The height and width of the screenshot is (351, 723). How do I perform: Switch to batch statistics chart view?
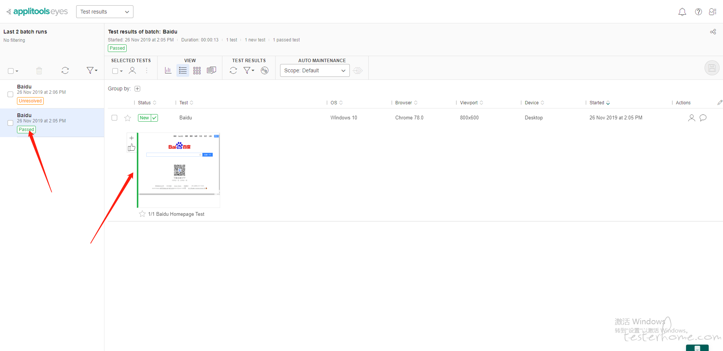pyautogui.click(x=168, y=70)
